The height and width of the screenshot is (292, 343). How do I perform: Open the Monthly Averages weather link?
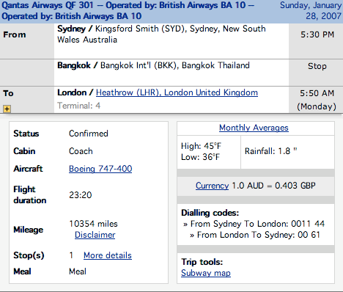pyautogui.click(x=254, y=128)
